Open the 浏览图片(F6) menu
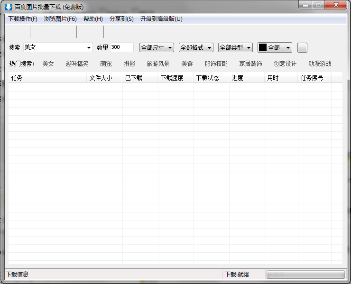Image resolution: width=351 pixels, height=284 pixels. click(x=60, y=19)
